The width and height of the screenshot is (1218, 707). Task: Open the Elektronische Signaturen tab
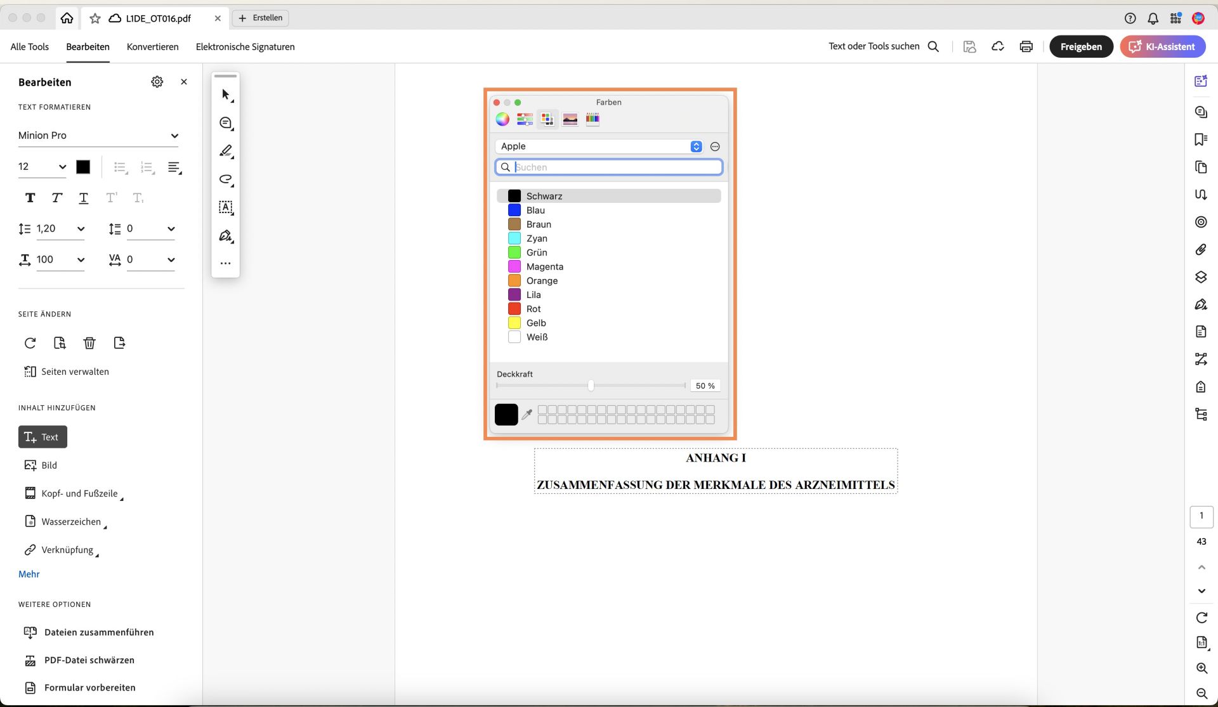pyautogui.click(x=245, y=46)
